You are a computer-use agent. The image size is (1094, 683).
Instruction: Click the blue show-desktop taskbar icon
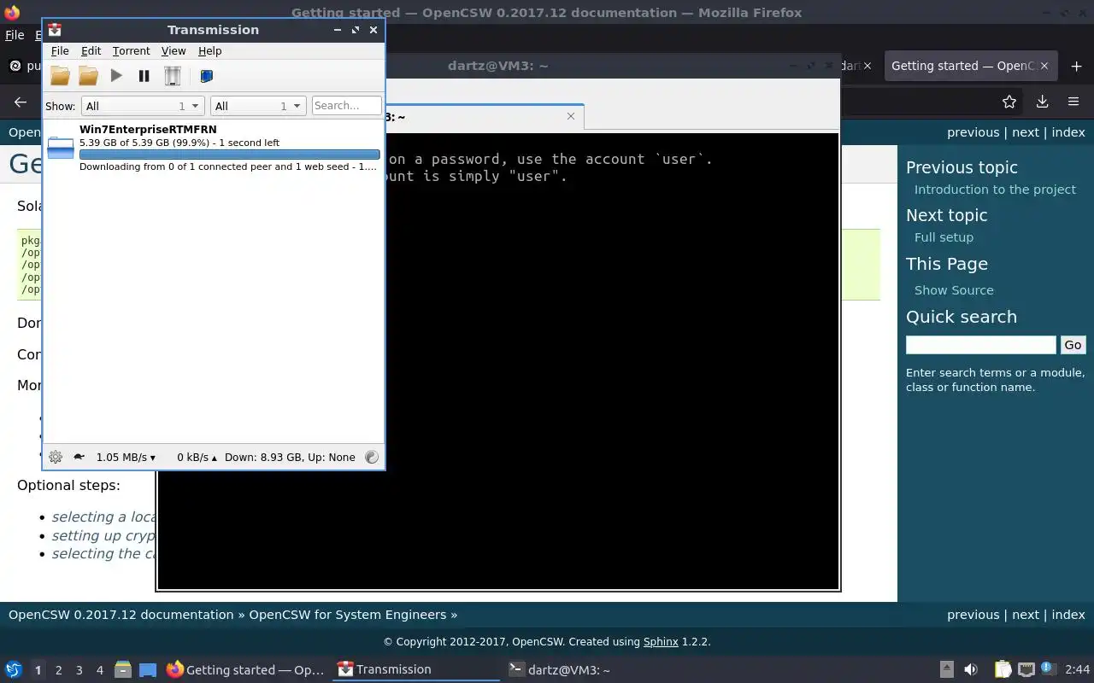point(148,670)
